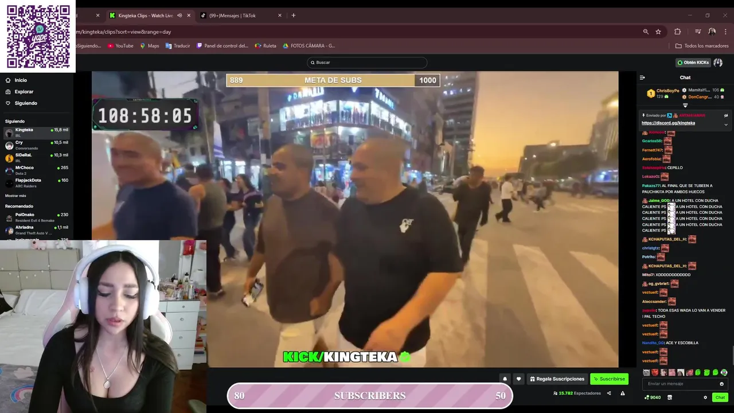Select ChrisBoyPe top gifter

point(663,93)
